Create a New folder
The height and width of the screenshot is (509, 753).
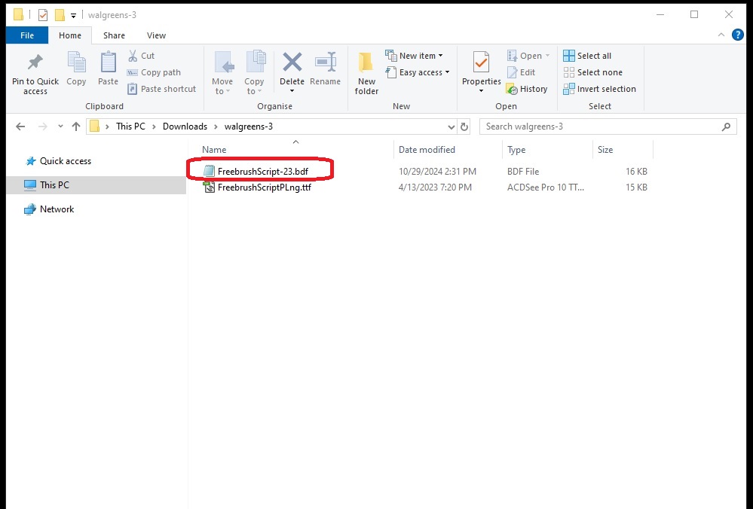(x=366, y=73)
